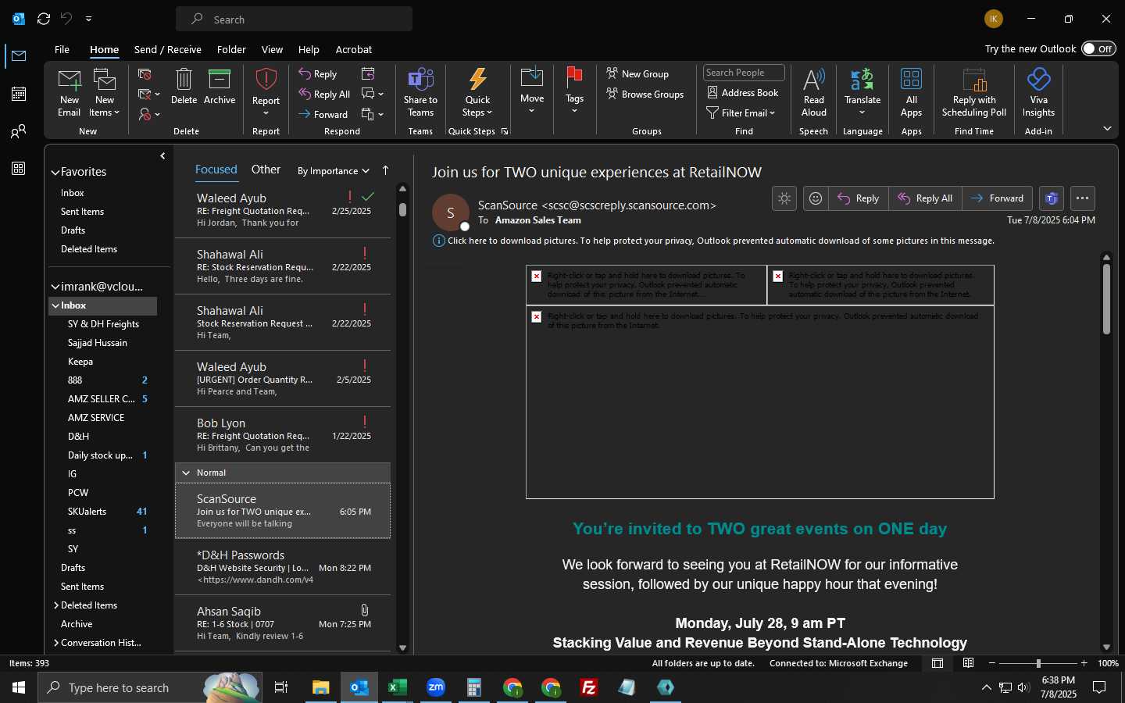Toggle dark mode sun in reading pane
The image size is (1125, 703).
[x=784, y=198]
